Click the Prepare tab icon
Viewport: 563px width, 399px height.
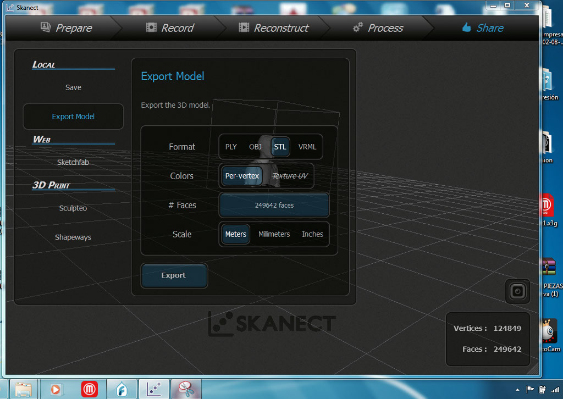[46, 27]
